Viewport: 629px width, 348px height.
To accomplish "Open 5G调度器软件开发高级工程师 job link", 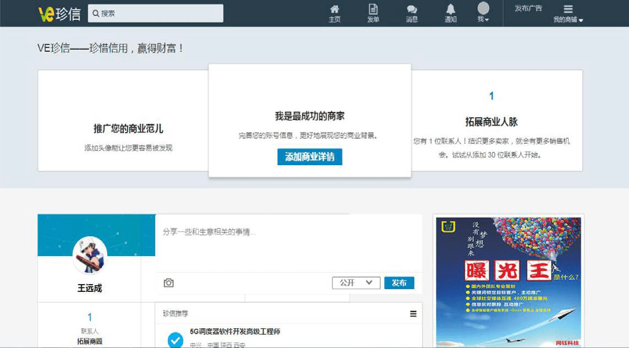I will coord(235,331).
